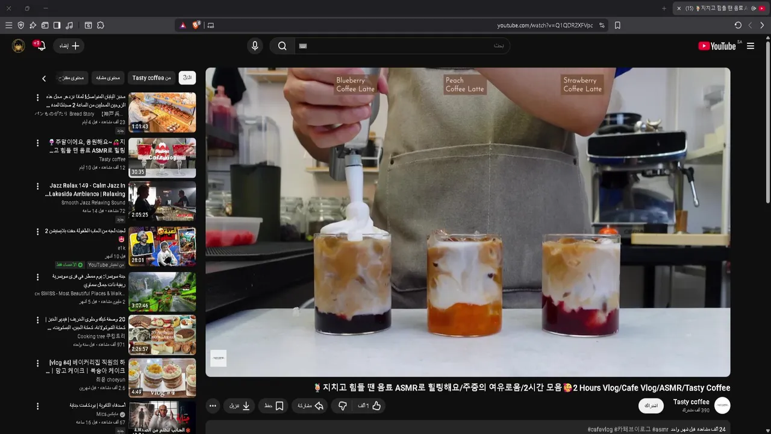Open site settings tune icon in address bar
This screenshot has height=434, width=771.
602,25
